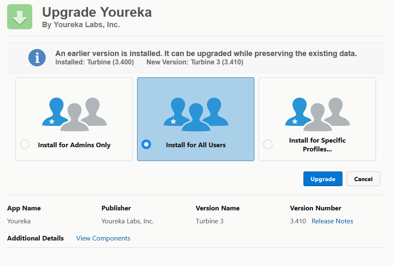Click the version number 3.410 value
This screenshot has height=266, width=394.
pos(298,221)
